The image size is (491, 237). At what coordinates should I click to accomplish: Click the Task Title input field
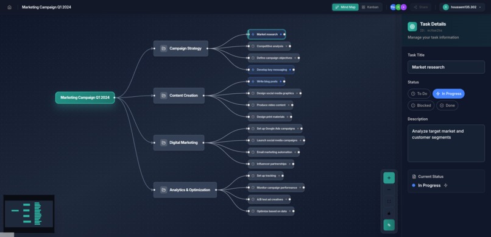click(446, 67)
